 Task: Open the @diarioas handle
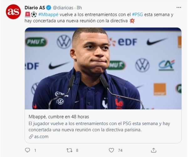pyautogui.click(x=63, y=8)
